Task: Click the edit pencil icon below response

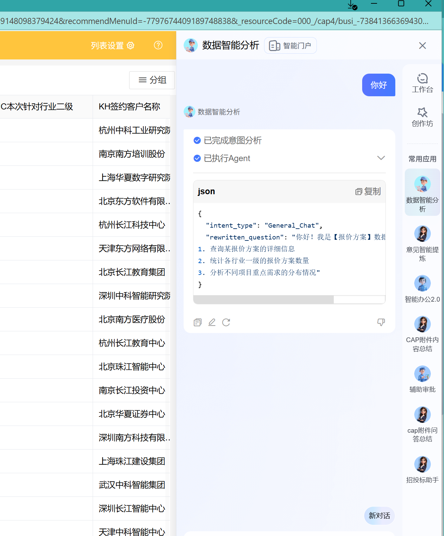Action: click(x=212, y=322)
